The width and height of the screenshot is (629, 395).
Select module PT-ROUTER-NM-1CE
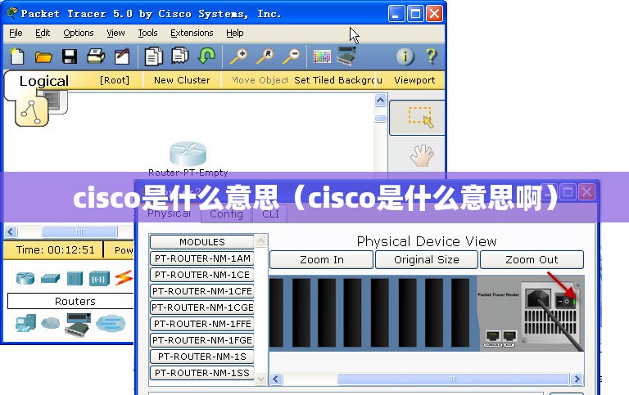202,275
